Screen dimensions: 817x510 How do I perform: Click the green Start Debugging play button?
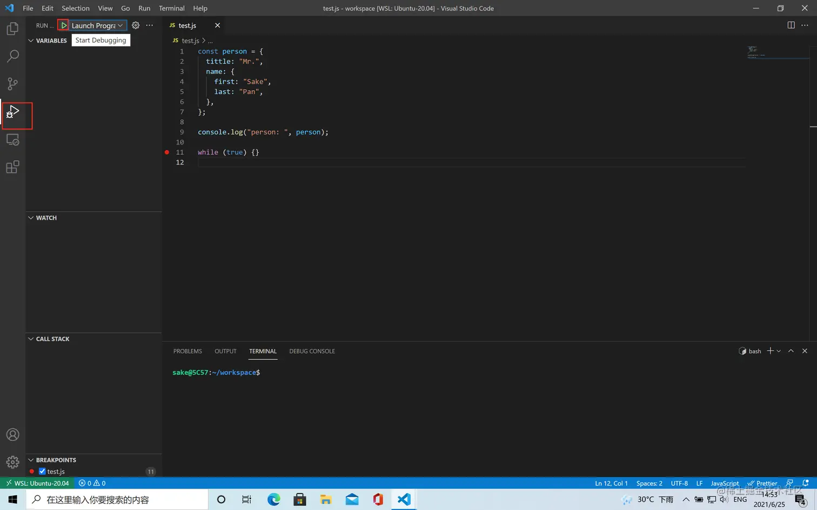tap(64, 25)
